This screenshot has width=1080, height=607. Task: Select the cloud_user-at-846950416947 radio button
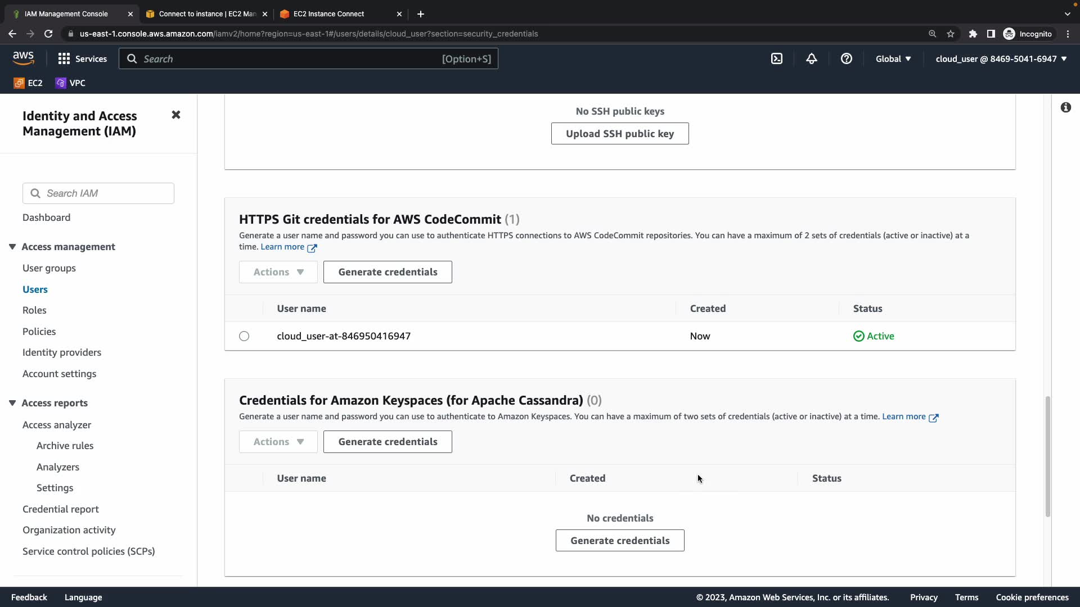(244, 336)
